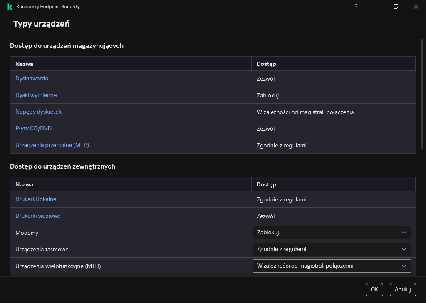Sort storage devices by Nazwa column header
Screen dimensions: 426x303
click(24, 64)
